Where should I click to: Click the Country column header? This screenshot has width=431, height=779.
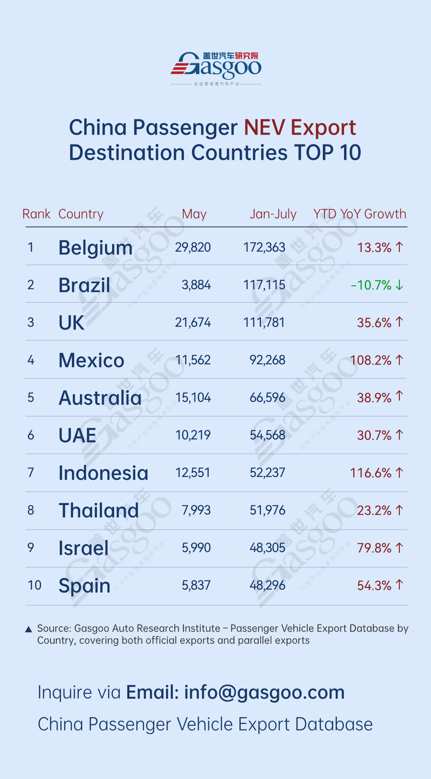(x=81, y=214)
